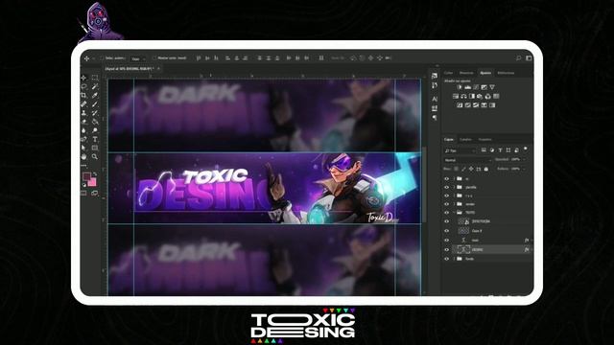The width and height of the screenshot is (614, 345).
Task: Select the Eraser tool
Action: [x=83, y=122]
